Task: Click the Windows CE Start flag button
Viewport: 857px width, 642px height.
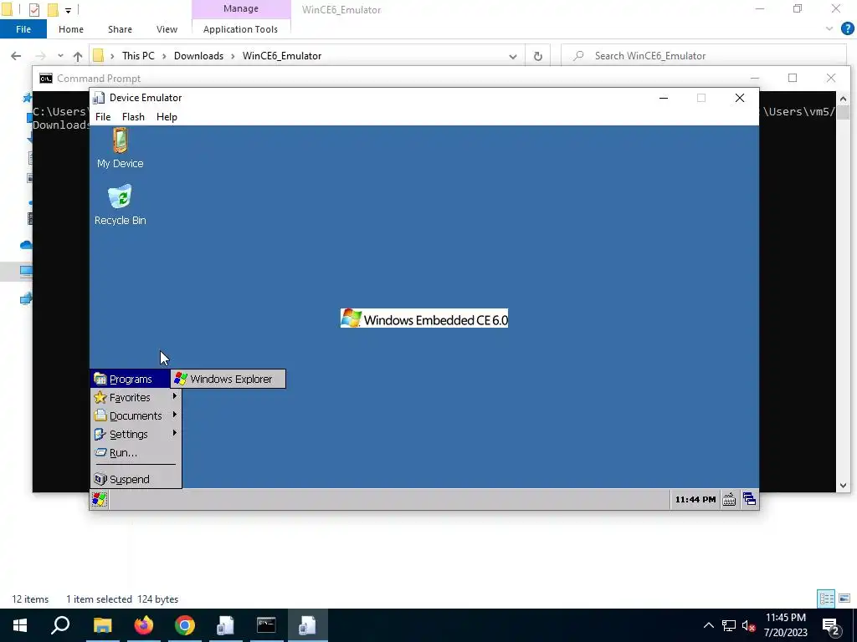Action: point(99,499)
